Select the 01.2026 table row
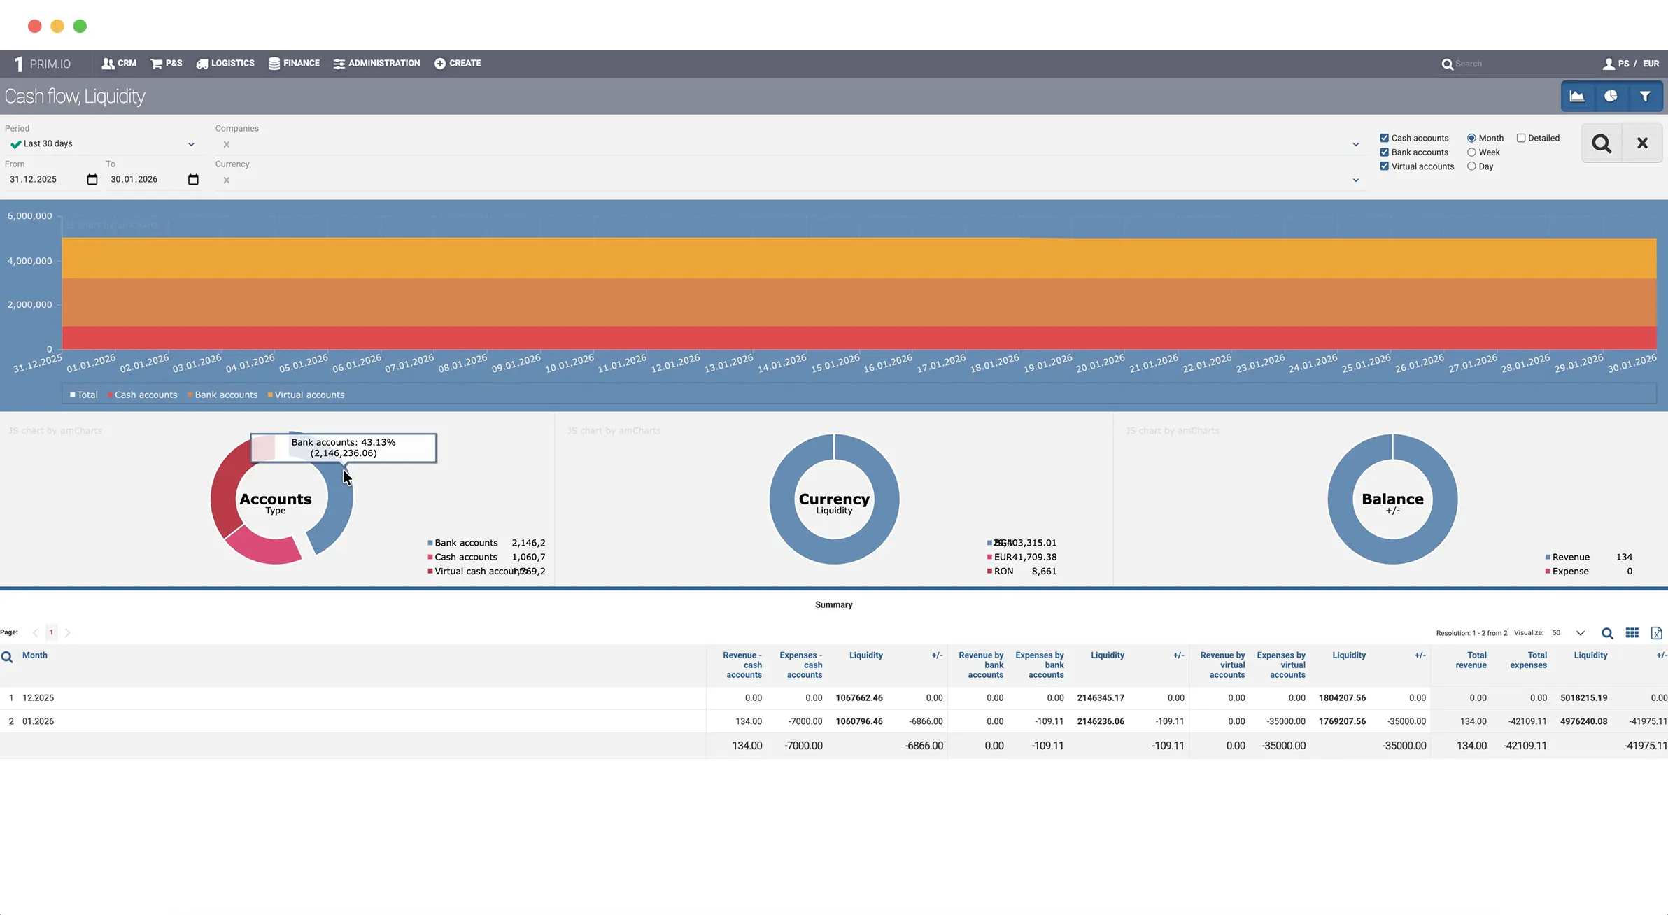The width and height of the screenshot is (1668, 915). (834, 721)
